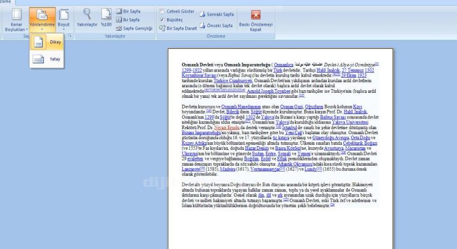Image resolution: width=457 pixels, height=249 pixels.
Task: Close preview with Baskı Önizlemeyi Kapat
Action: pos(255,21)
